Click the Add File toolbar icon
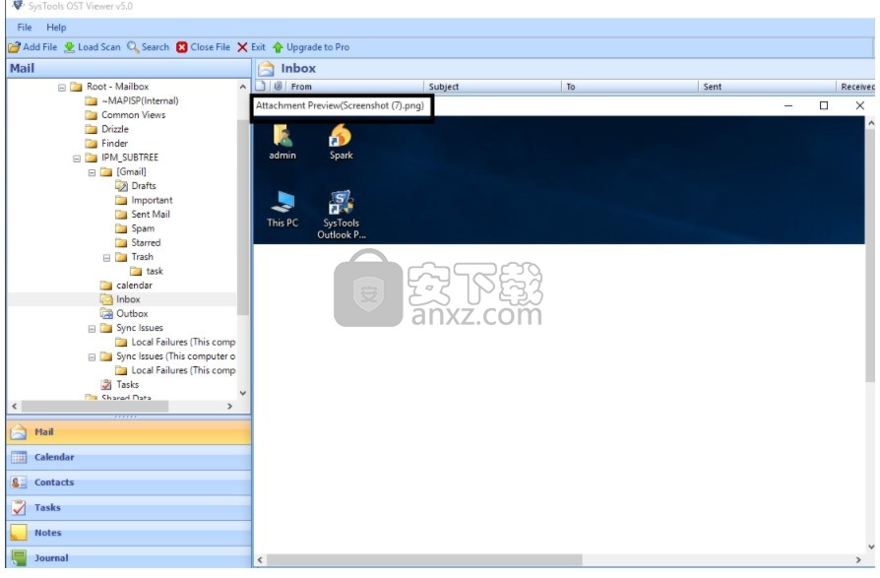 [14, 47]
